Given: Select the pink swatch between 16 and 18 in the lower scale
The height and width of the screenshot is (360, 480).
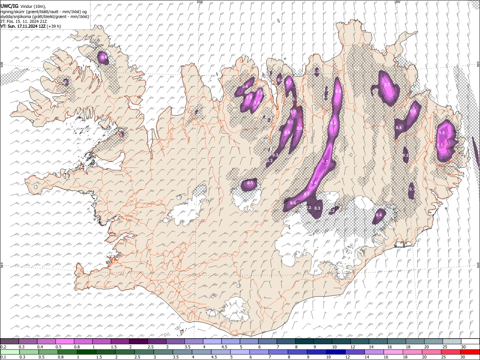Looking at the screenshot, I should pos(393,352).
